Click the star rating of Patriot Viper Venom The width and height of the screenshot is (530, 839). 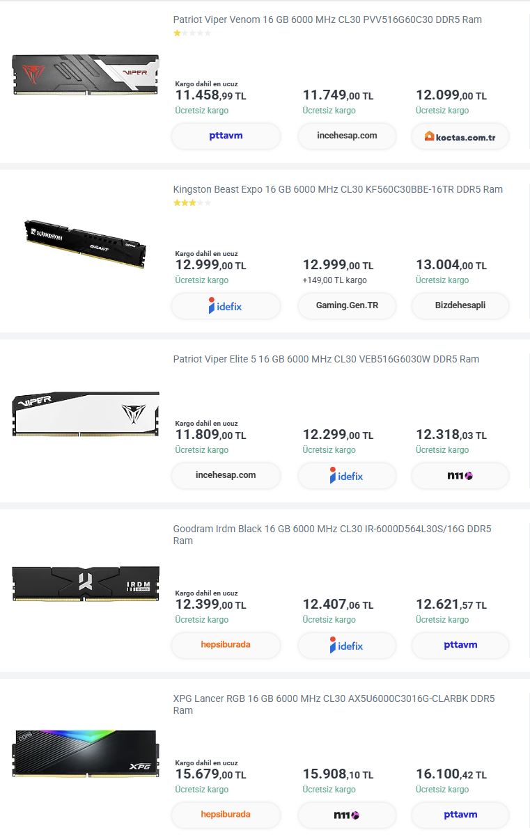192,33
